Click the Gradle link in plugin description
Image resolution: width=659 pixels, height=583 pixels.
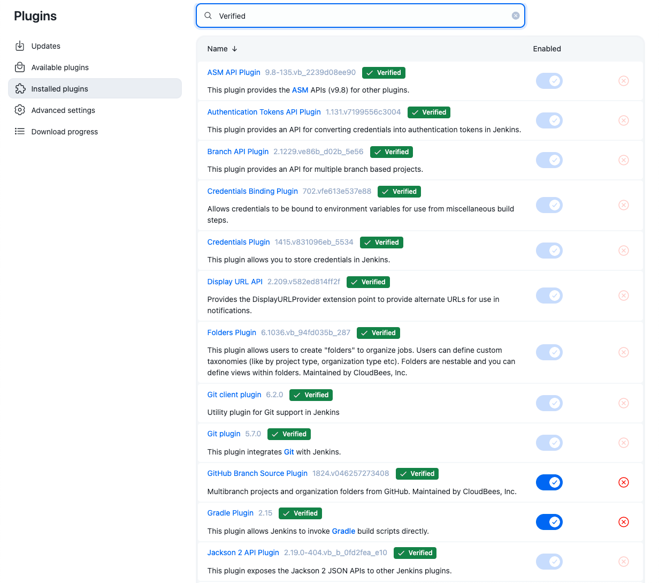point(343,531)
